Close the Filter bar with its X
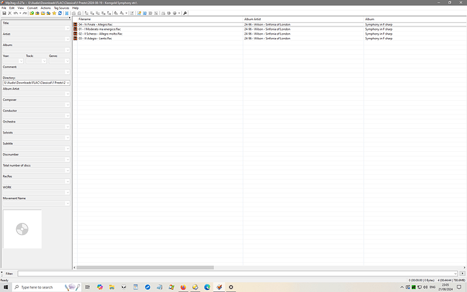467x292 pixels. pyautogui.click(x=1, y=272)
